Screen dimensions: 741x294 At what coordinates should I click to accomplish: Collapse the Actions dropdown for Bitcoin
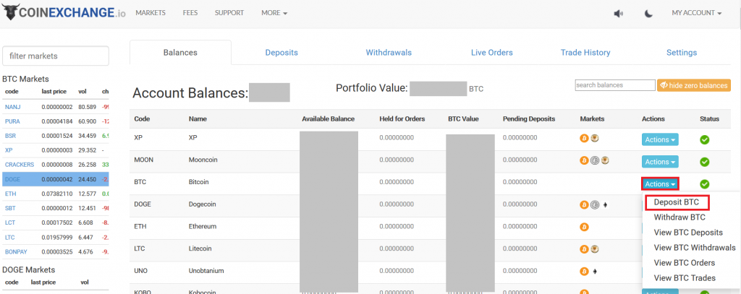[660, 184]
